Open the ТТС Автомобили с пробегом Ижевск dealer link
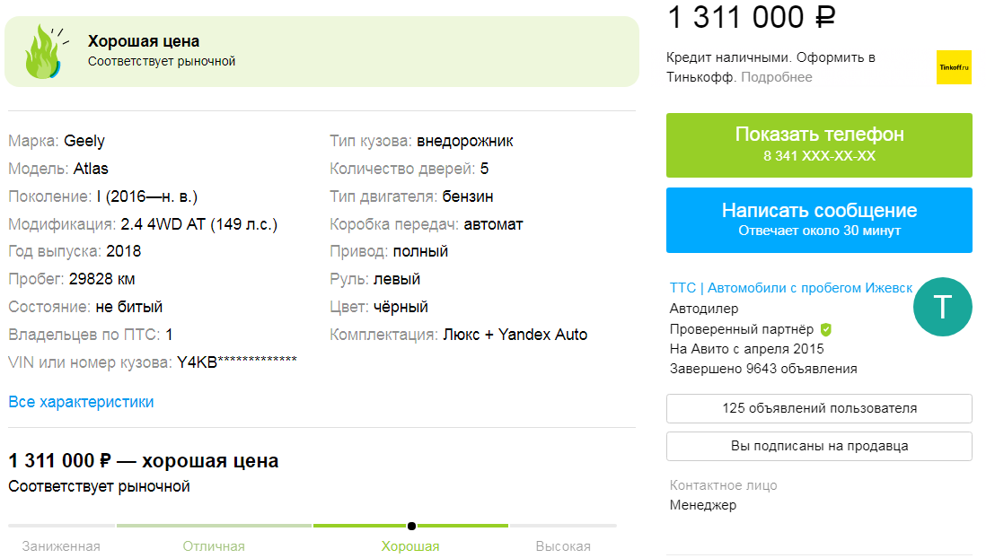This screenshot has height=558, width=986. [790, 288]
